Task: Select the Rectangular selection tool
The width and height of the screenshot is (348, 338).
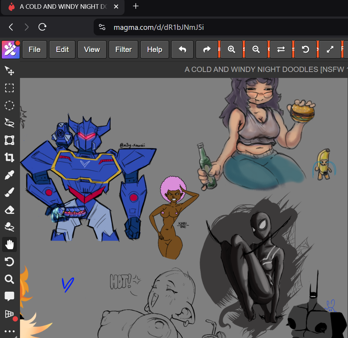Action: [x=9, y=88]
